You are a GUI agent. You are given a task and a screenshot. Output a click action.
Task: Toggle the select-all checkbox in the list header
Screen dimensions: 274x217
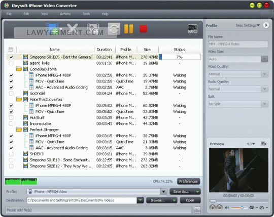pos(11,50)
